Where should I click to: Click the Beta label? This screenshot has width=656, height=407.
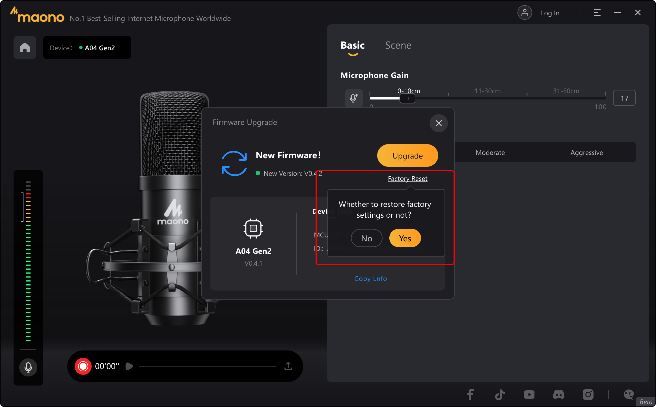646,402
